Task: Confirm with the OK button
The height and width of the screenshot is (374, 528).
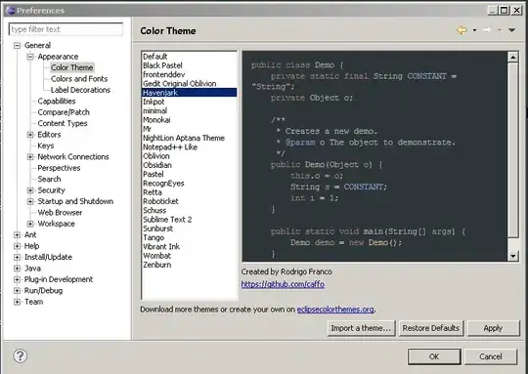Action: tap(434, 356)
